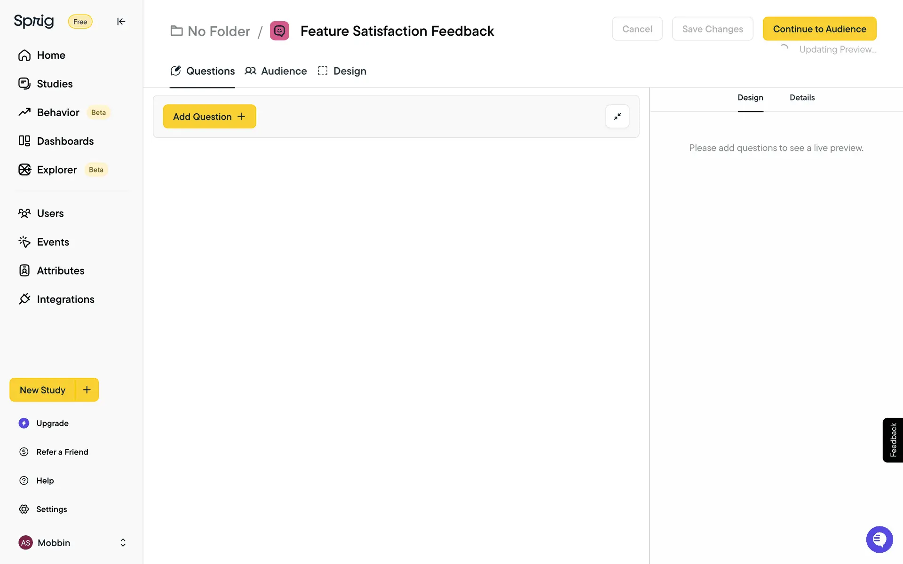This screenshot has height=564, width=903.
Task: Click Continue to Audience
Action: [x=819, y=29]
